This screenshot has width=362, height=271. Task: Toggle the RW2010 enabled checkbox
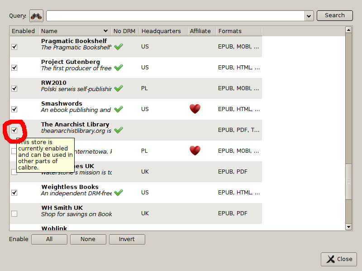14,88
